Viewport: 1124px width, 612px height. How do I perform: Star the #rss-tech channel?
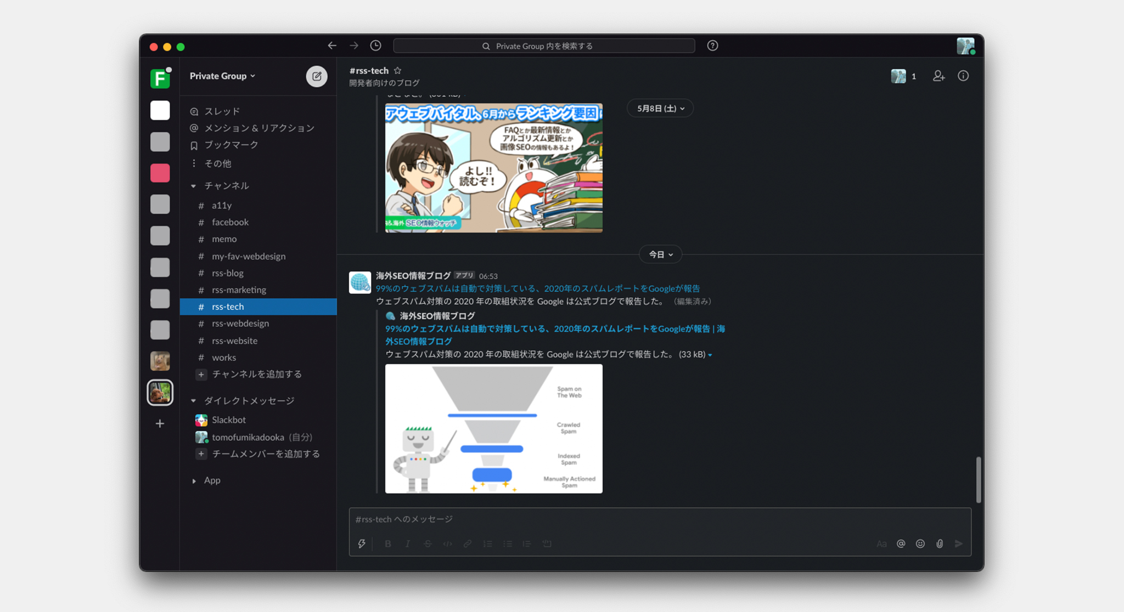click(397, 70)
